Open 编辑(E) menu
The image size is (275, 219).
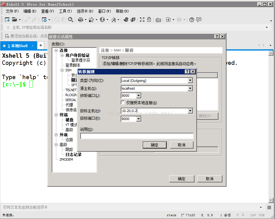[30, 11]
